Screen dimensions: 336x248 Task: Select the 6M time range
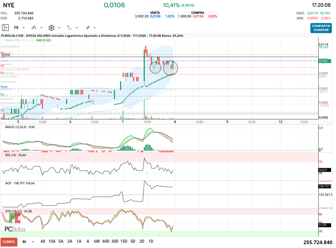(x=97, y=241)
